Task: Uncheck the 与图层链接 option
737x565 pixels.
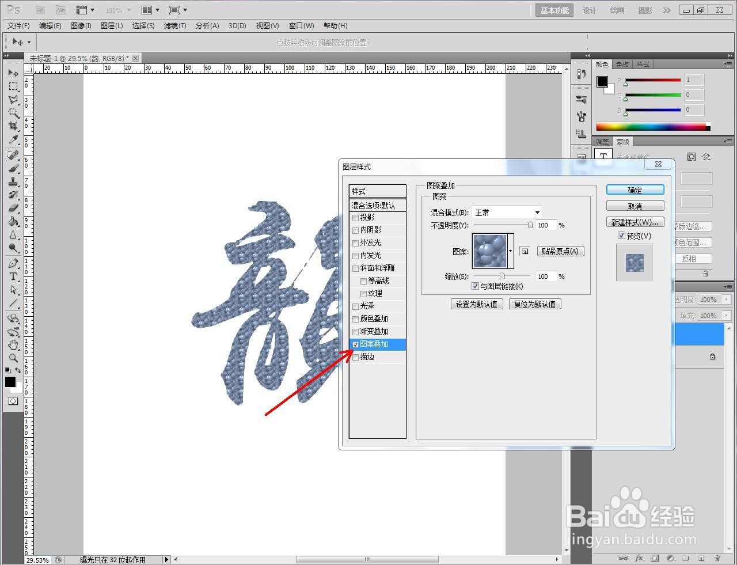Action: point(475,286)
